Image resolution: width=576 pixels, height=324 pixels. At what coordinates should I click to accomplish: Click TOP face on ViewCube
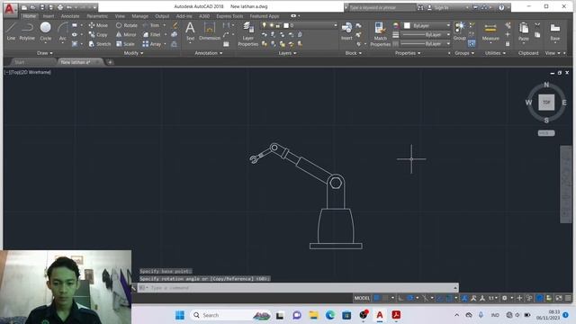coord(546,102)
